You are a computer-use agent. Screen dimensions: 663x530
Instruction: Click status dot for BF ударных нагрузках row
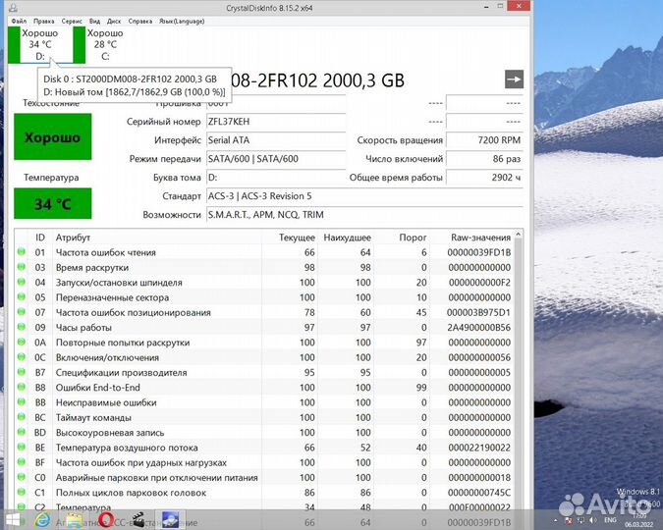22,462
